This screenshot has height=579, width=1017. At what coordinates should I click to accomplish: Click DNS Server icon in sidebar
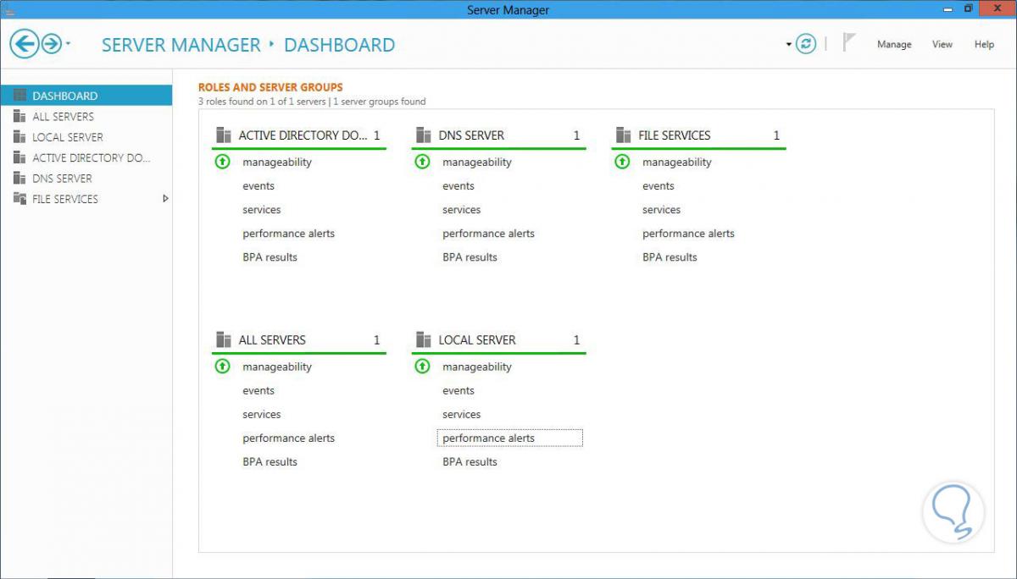[x=19, y=178]
